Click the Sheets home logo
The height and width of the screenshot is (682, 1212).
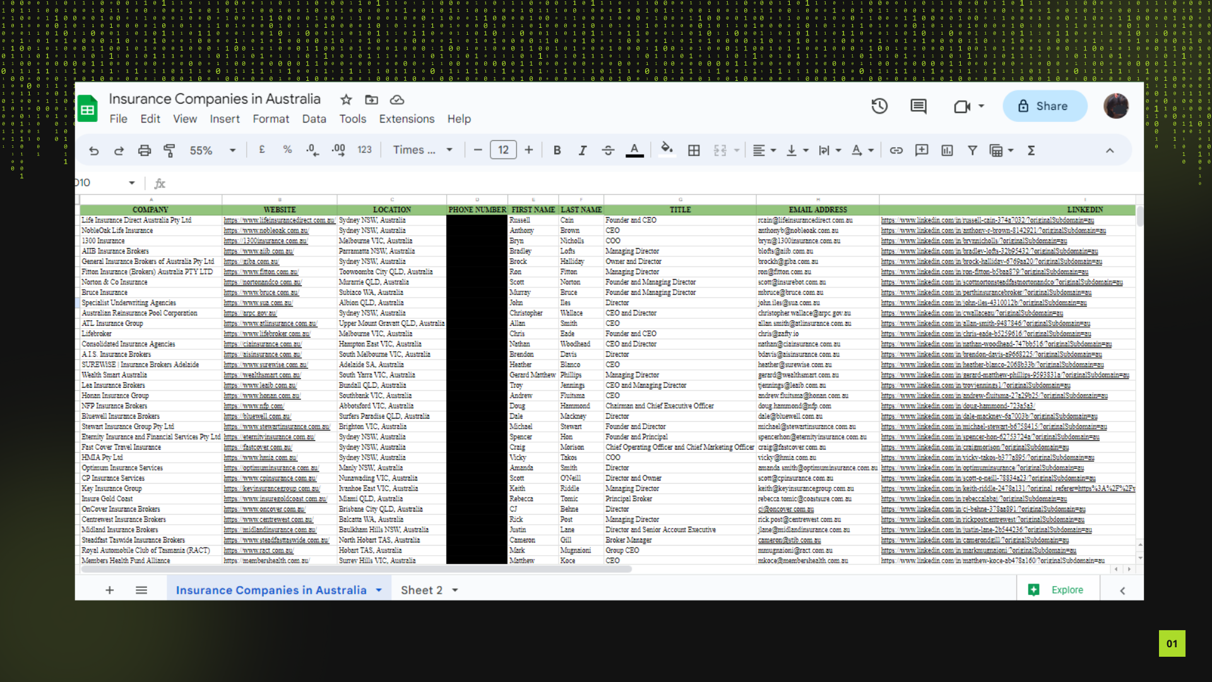[x=88, y=109]
